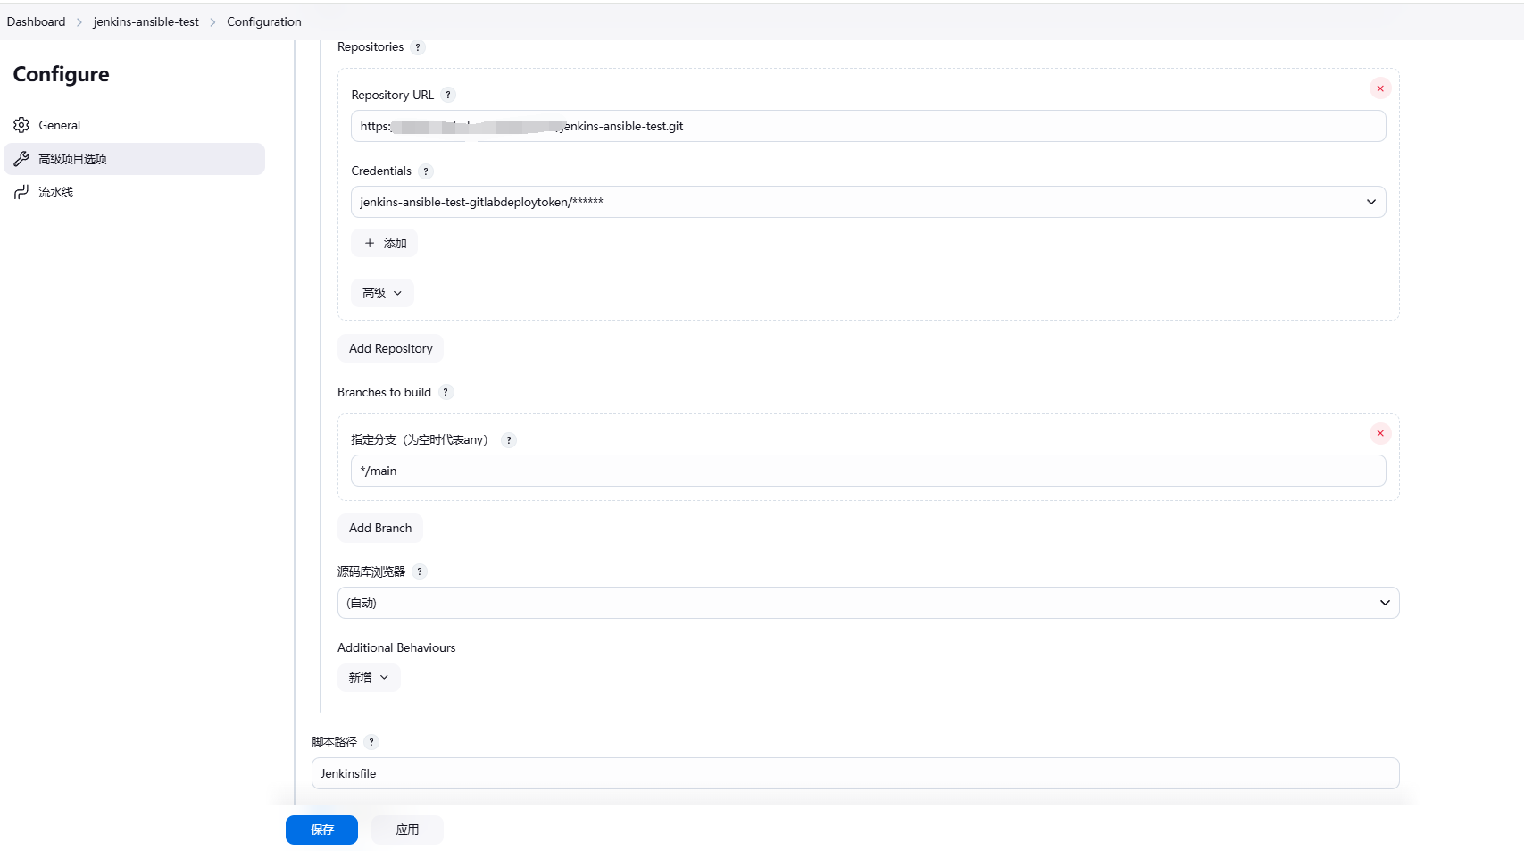This screenshot has width=1524, height=851.
Task: Open help for Repositories section
Action: (x=418, y=47)
